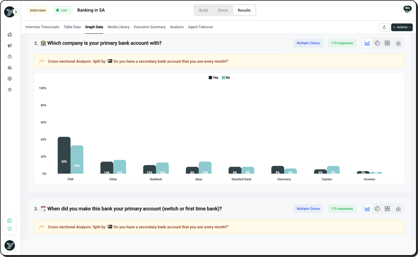Screen dimensions: 418x257
Task: Switch question 2 to grid view
Action: pyautogui.click(x=387, y=43)
